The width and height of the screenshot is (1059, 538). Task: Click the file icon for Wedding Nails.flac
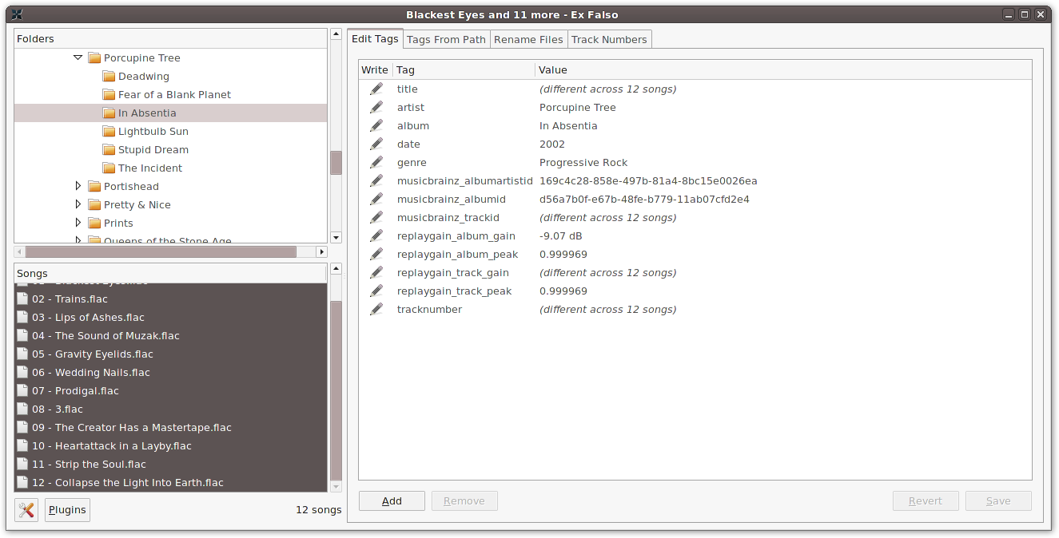coord(22,372)
